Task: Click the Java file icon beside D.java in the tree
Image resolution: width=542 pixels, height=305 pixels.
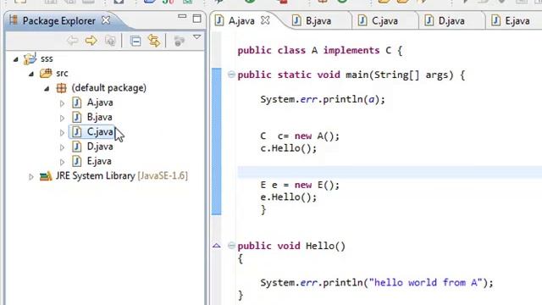Action: [77, 147]
